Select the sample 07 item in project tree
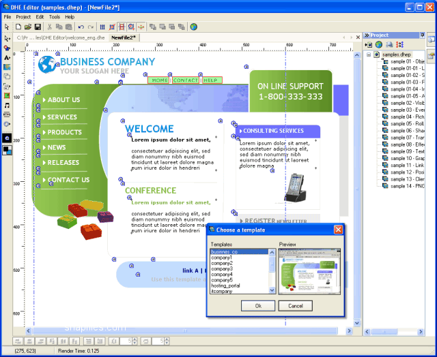Image resolution: width=437 pixels, height=357 pixels. 404,138
